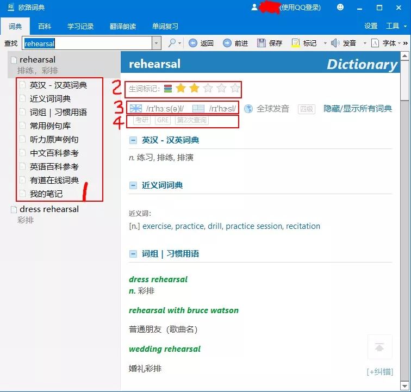Click the synonym link drill
The height and width of the screenshot is (392, 411).
tap(215, 226)
